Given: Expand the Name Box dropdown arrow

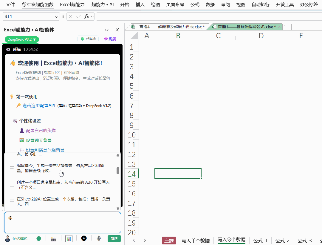Looking at the screenshot, I should coord(56,17).
